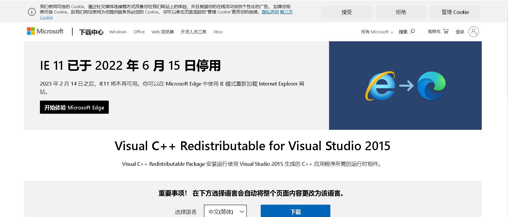
Task: Open the 第三方 Cookie link
Action: 286,12
